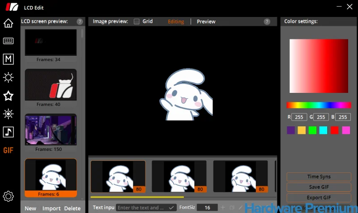
Task: Select the GIF section in sidebar
Action: point(8,150)
